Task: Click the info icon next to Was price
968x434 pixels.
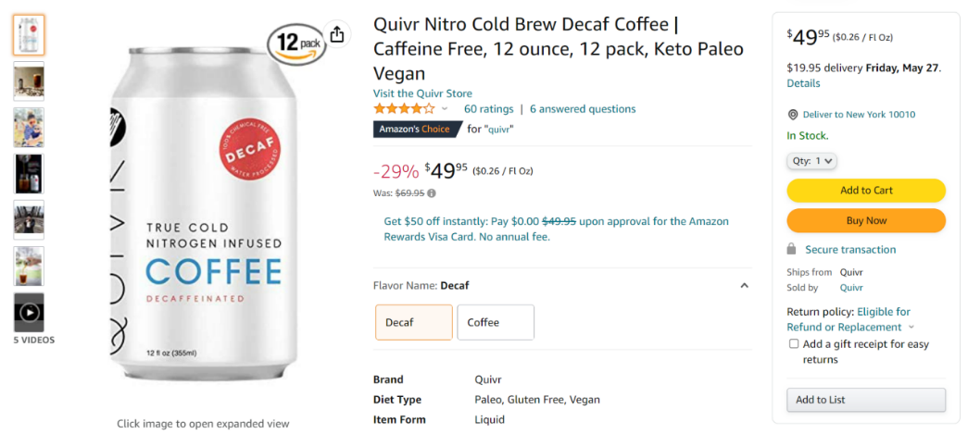Action: click(432, 193)
